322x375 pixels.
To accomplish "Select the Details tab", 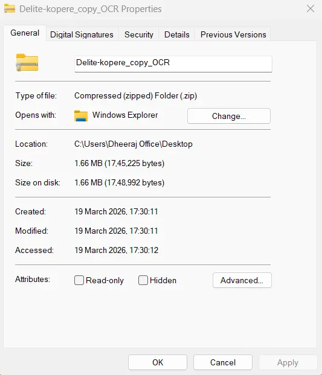I will click(x=177, y=34).
